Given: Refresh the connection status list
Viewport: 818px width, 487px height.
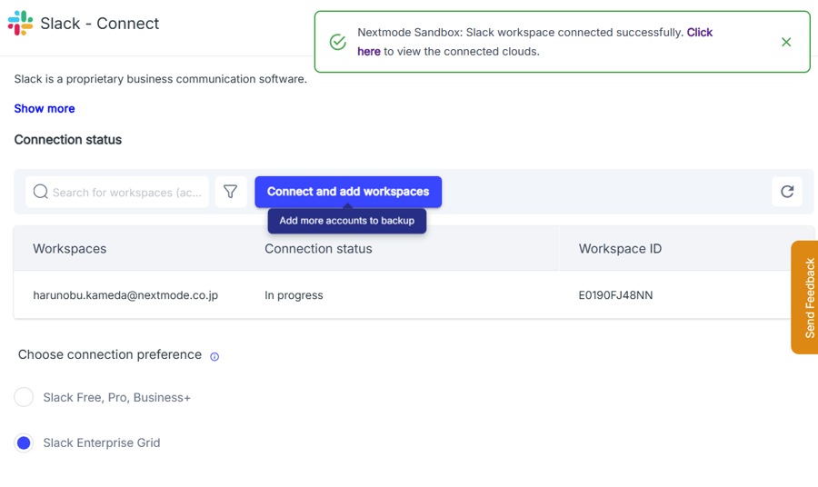Looking at the screenshot, I should click(787, 192).
